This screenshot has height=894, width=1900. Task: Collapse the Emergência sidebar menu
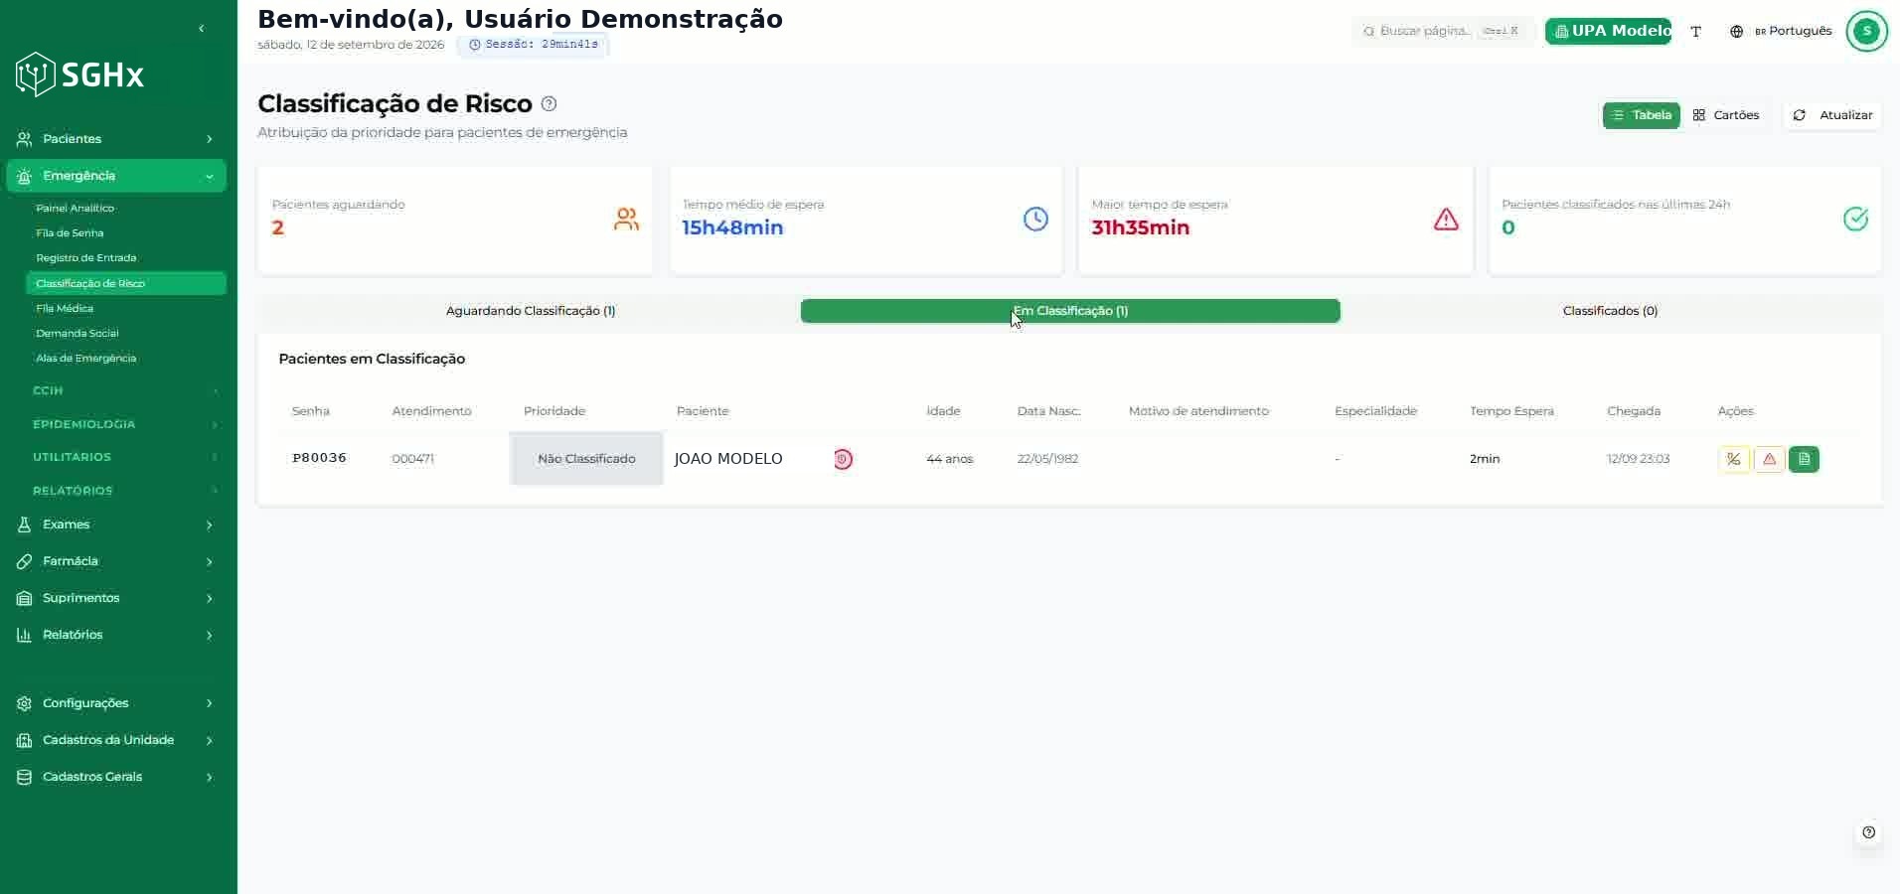116,176
